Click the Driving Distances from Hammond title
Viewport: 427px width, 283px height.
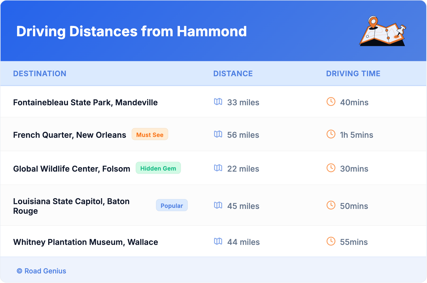pyautogui.click(x=132, y=31)
